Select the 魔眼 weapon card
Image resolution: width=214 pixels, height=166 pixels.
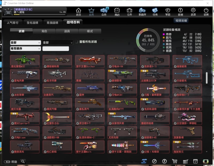pyautogui.click(x=90, y=76)
